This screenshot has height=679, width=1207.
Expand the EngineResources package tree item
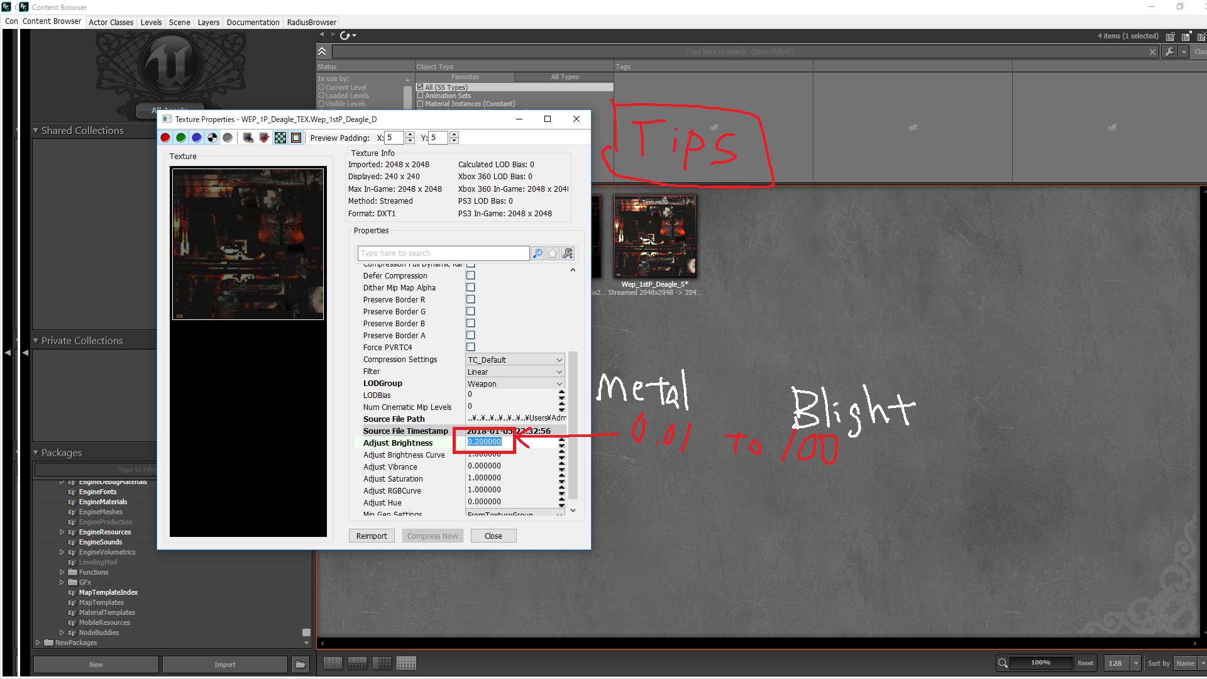(62, 532)
